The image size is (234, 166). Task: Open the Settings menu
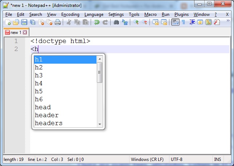[116, 14]
